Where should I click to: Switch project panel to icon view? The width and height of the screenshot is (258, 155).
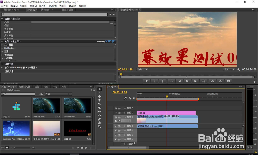pyautogui.click(x=7, y=148)
